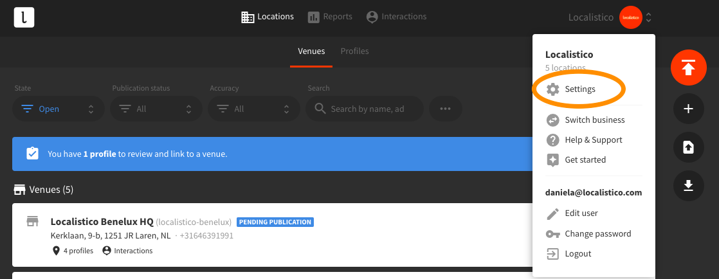Toggle the account switcher chevron
The image size is (719, 279).
click(x=648, y=17)
